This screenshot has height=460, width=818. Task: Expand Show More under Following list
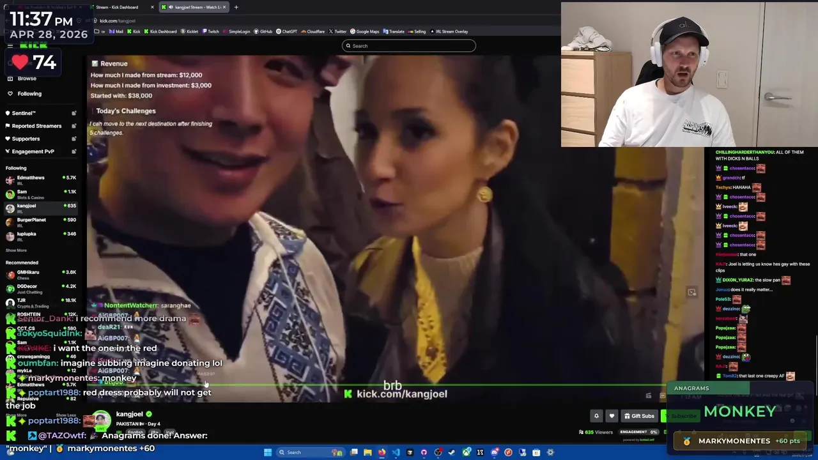16,250
